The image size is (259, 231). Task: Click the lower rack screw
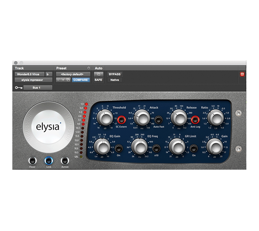pos(238,149)
